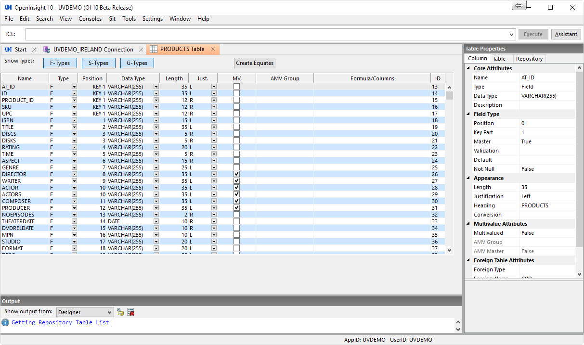Toggle the MV checkbox for AT_ID
The width and height of the screenshot is (584, 345).
pyautogui.click(x=236, y=87)
